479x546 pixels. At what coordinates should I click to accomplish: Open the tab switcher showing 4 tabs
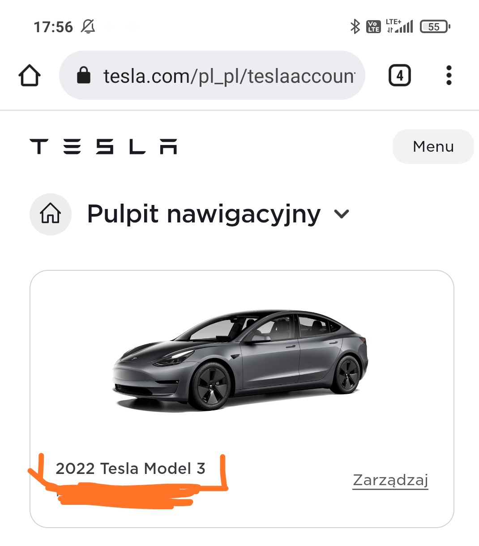point(399,75)
